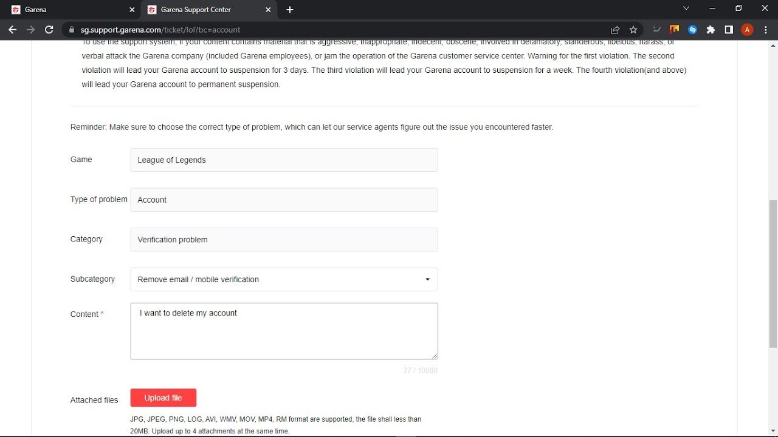This screenshot has width=778, height=437.
Task: Share this page using the share icon
Action: (x=615, y=30)
